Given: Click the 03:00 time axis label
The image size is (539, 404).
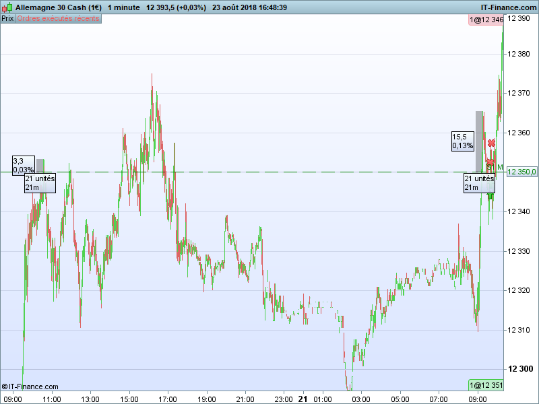Looking at the screenshot, I should (361, 399).
